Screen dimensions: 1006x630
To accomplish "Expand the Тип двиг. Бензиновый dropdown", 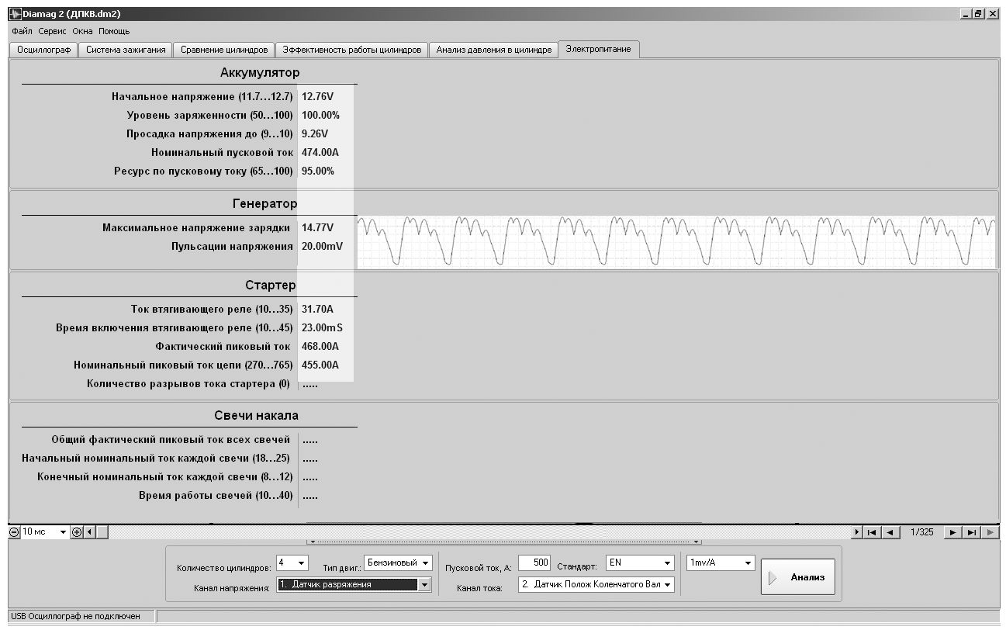I will [427, 562].
